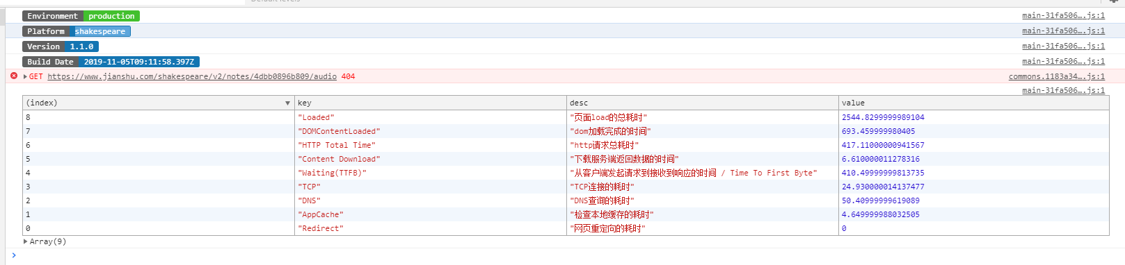Screen dimensions: 1125x265
Task: Expand the GET 404 error message
Action: (26, 76)
